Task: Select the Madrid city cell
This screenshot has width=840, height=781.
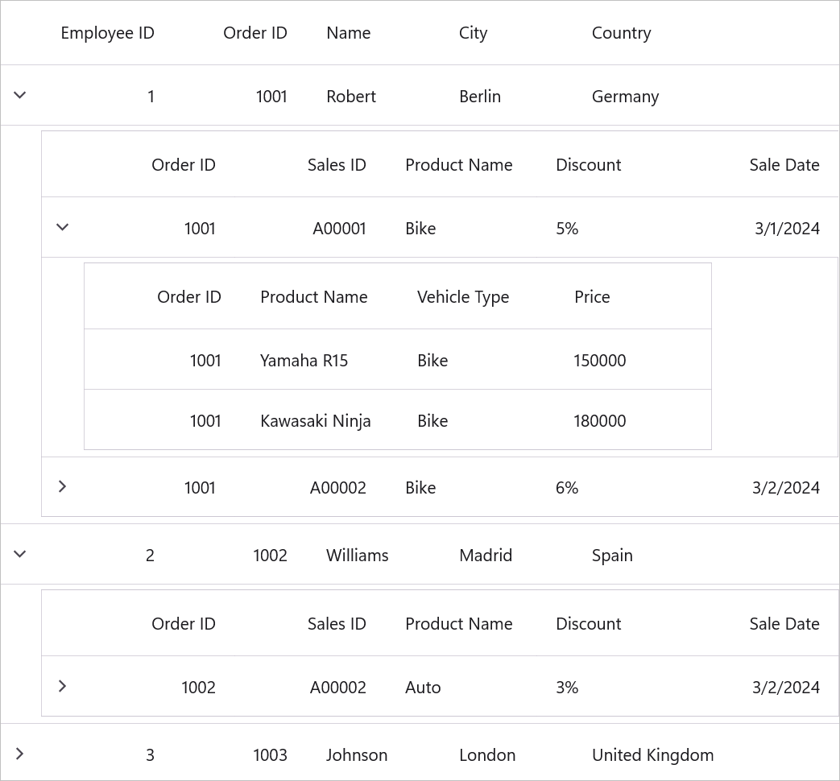Action: coord(486,556)
